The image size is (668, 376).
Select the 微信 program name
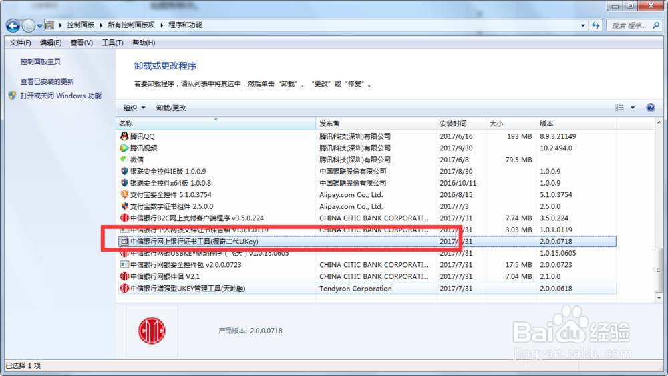pos(137,159)
